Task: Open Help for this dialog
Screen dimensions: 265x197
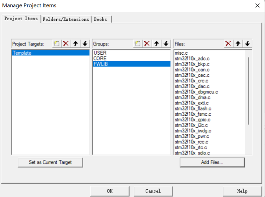Action: pyautogui.click(x=242, y=191)
